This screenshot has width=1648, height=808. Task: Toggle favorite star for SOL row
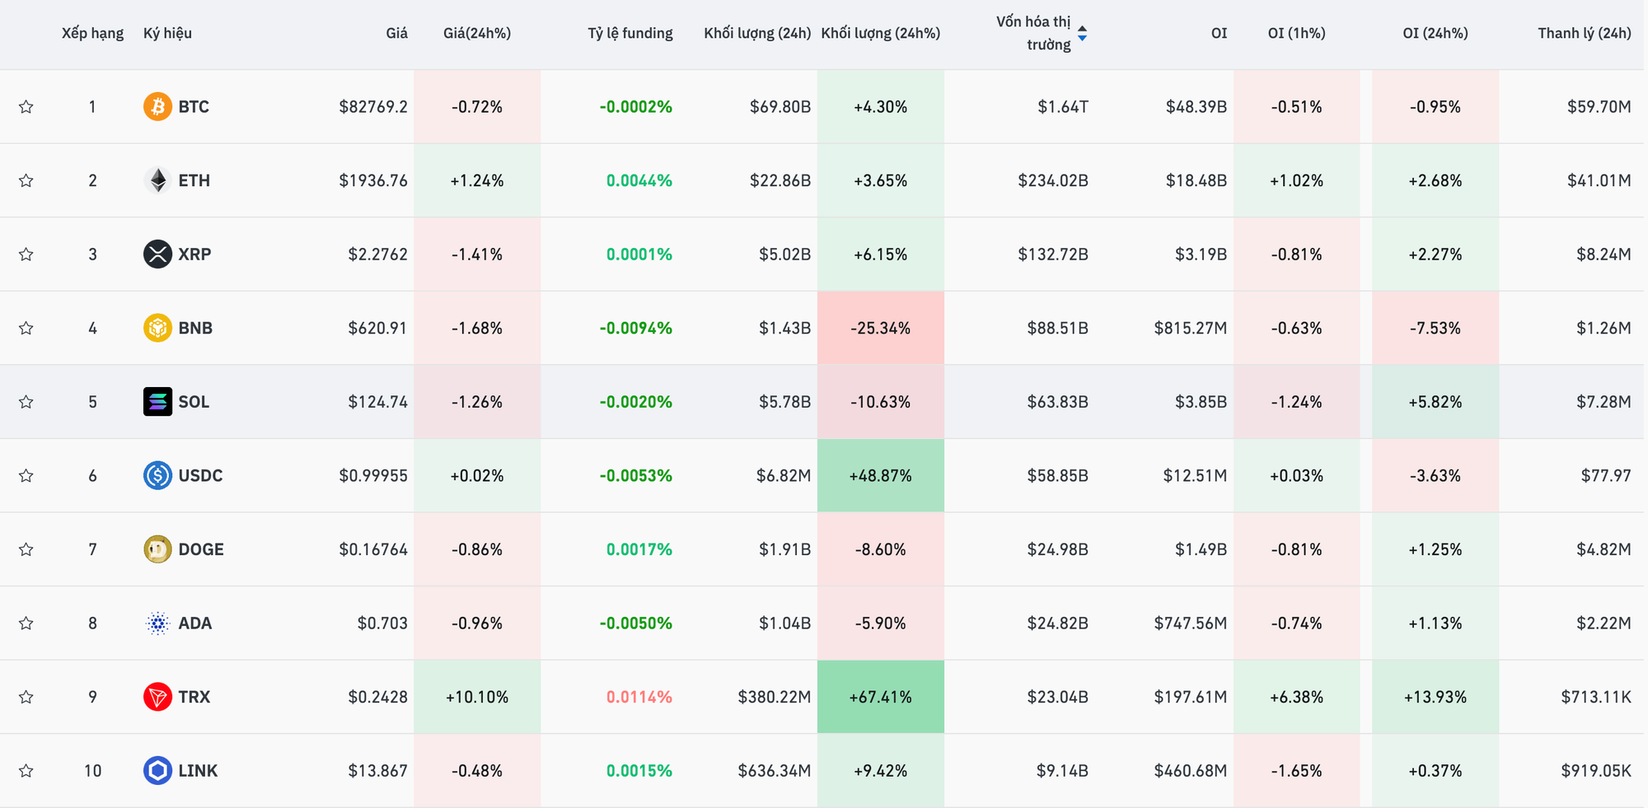point(26,402)
